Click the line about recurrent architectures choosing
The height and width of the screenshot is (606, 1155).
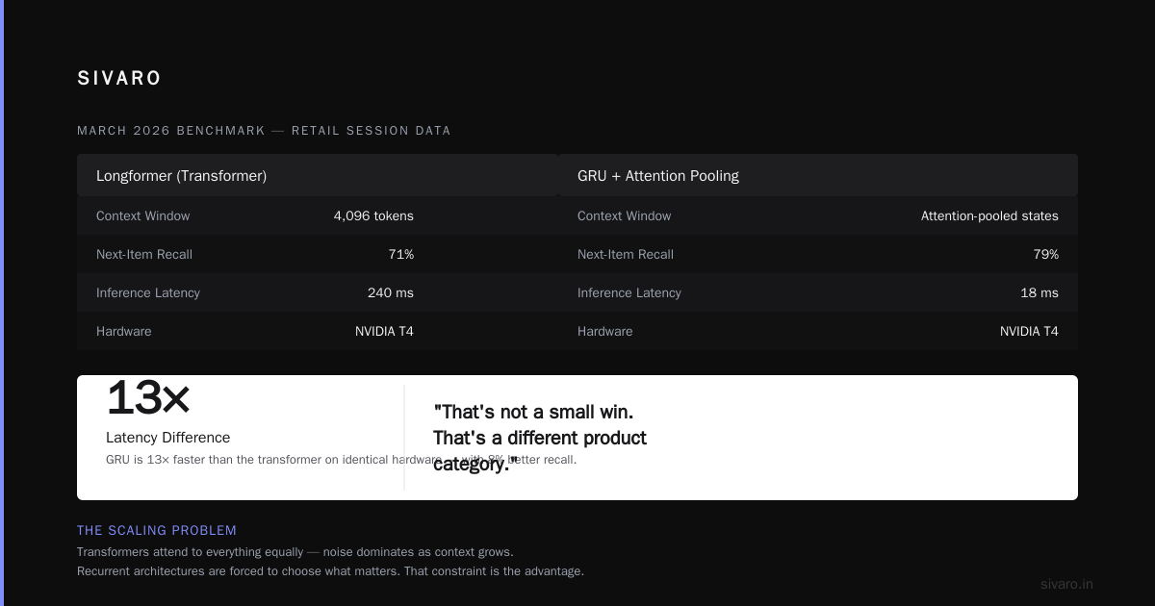(x=330, y=571)
